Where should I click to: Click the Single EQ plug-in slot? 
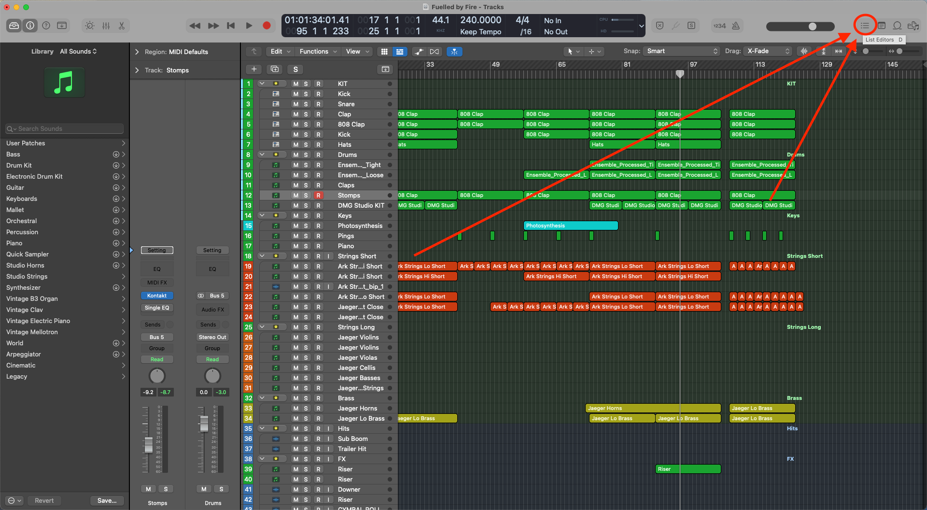pos(157,308)
